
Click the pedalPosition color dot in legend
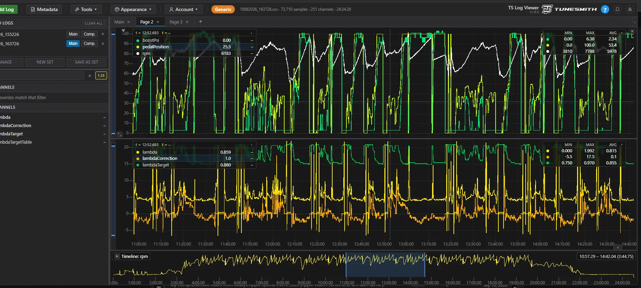pyautogui.click(x=138, y=47)
